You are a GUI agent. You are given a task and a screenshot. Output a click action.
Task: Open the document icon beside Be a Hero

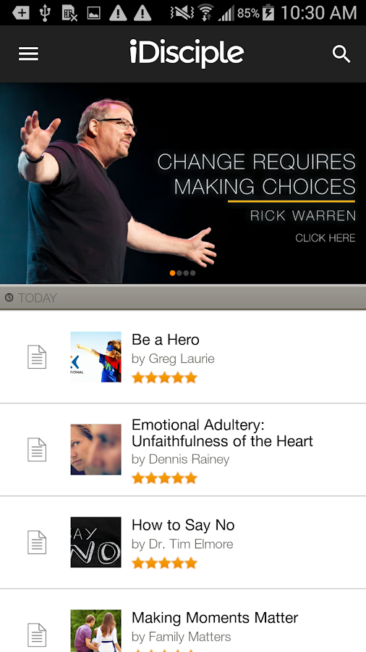pos(36,356)
